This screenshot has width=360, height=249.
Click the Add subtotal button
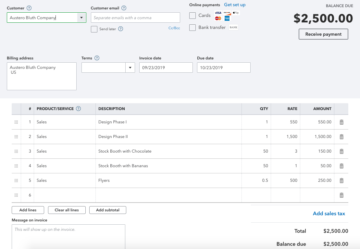[108, 210]
